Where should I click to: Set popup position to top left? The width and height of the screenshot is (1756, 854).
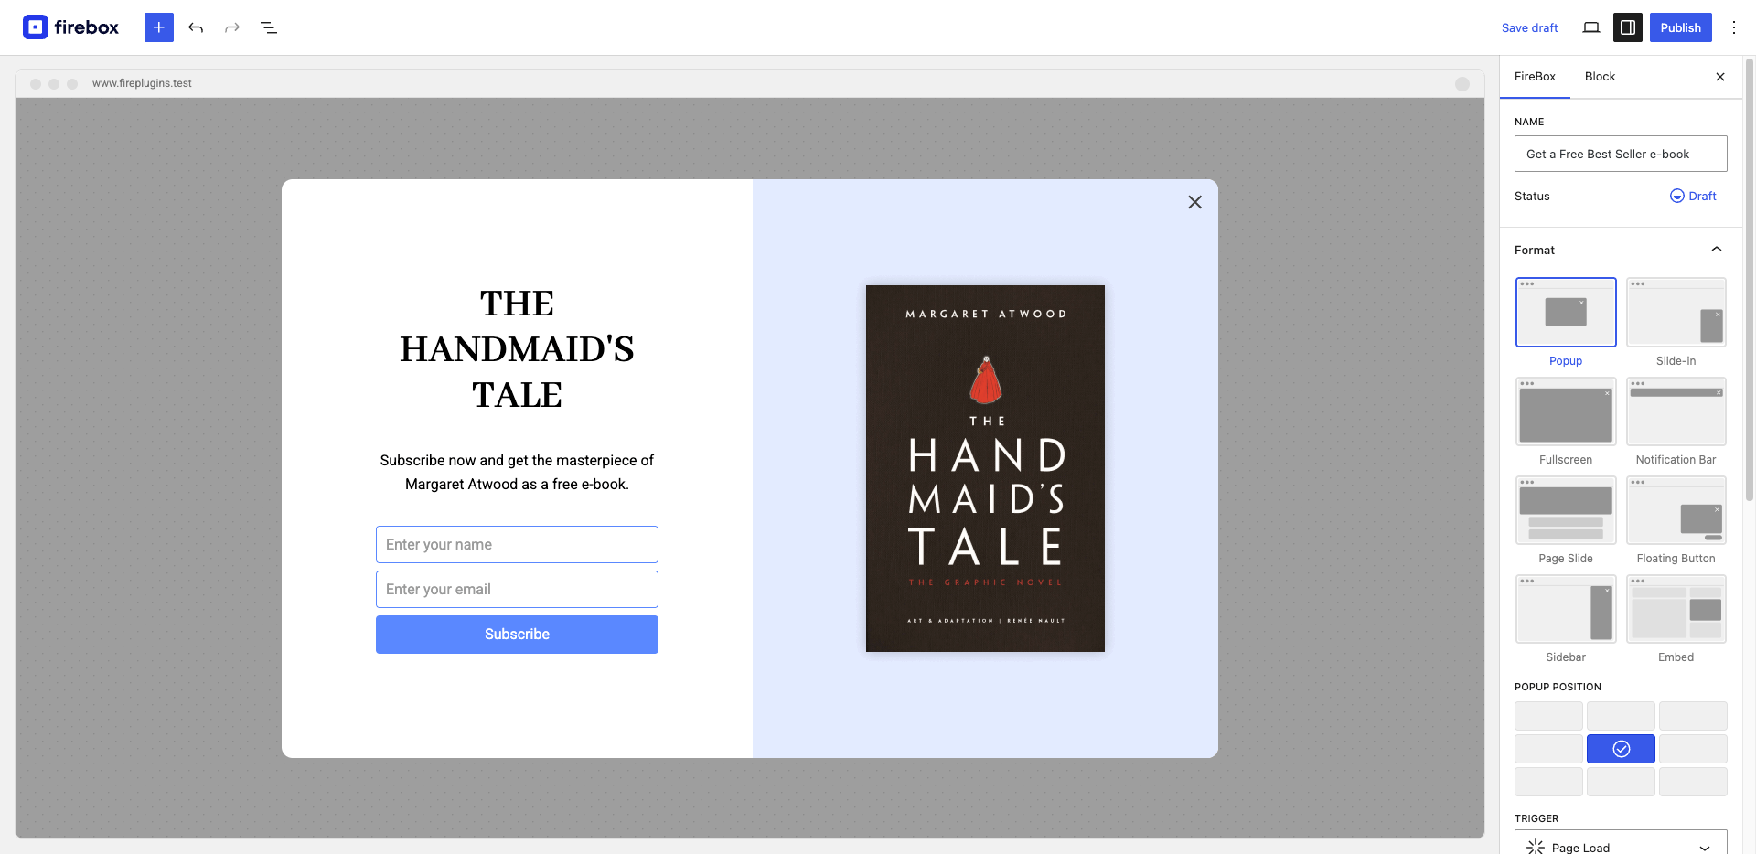[x=1548, y=716]
